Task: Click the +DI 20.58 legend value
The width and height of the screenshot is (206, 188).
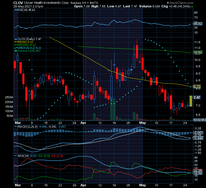Action: [44, 156]
